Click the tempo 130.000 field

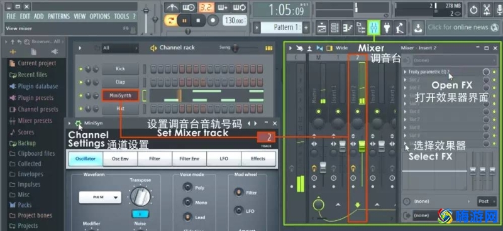coord(234,21)
